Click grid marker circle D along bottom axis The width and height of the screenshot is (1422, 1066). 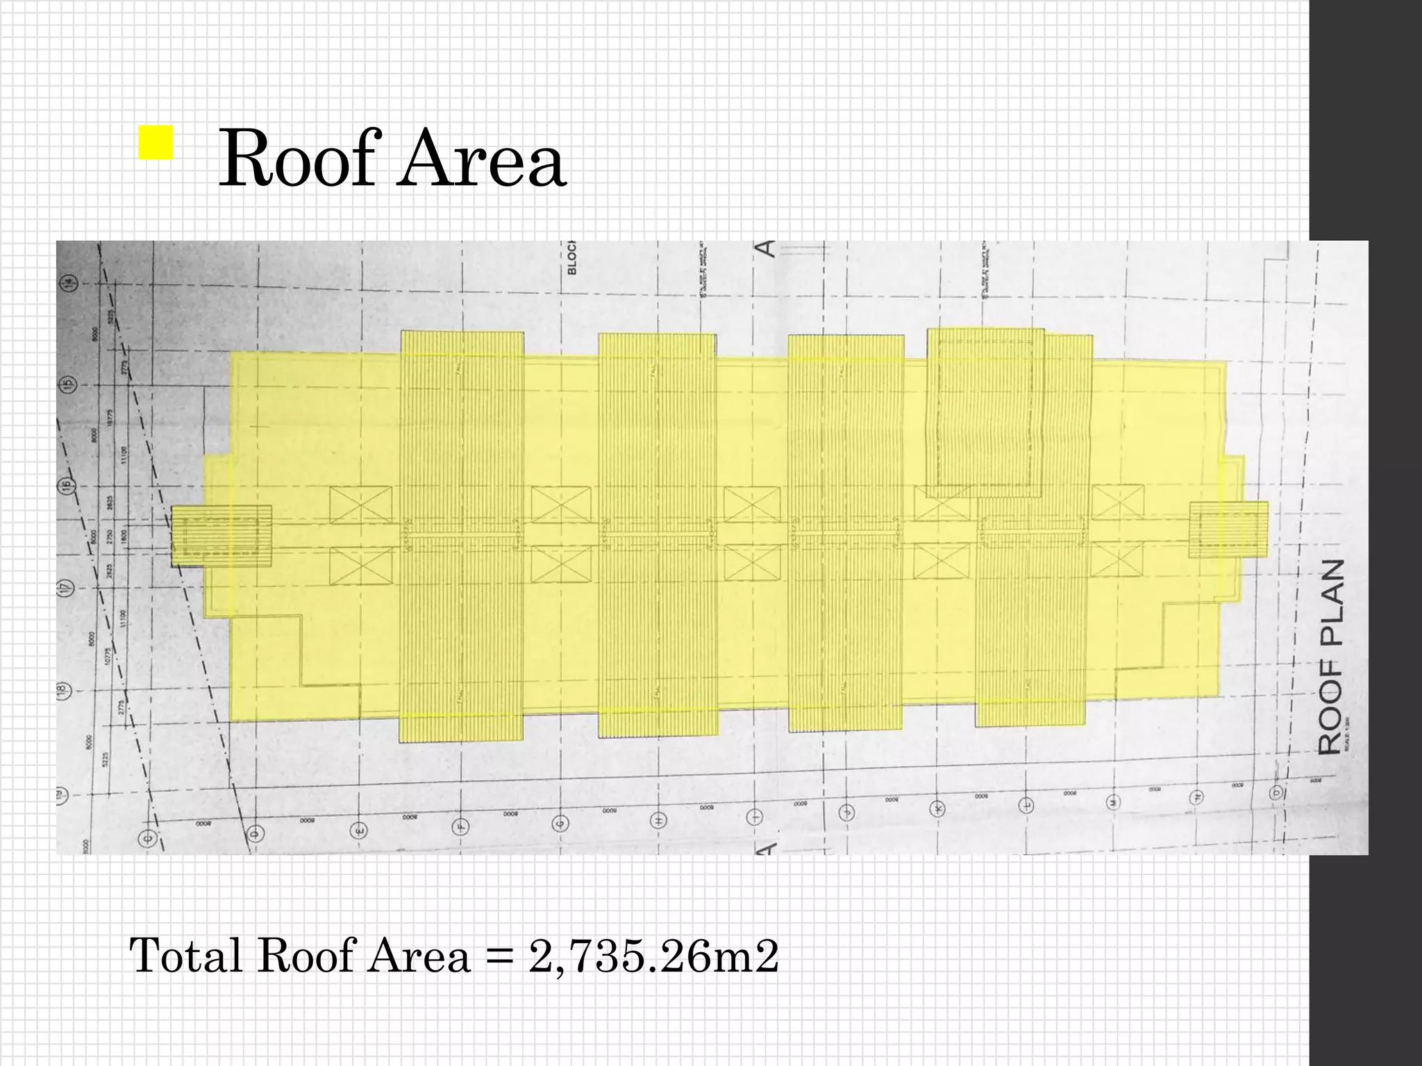(x=254, y=834)
